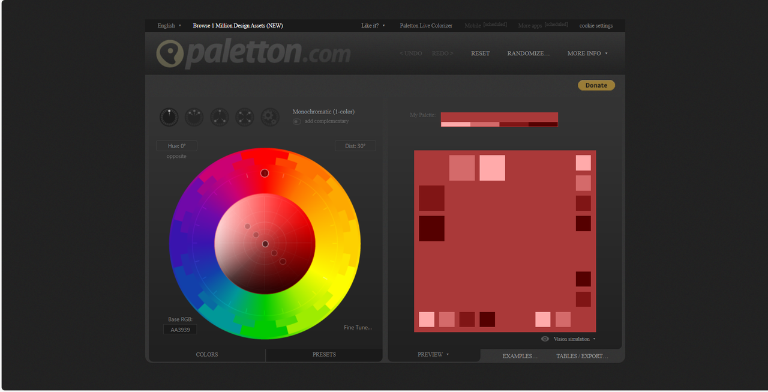Click the large light pink square in preview

(x=492, y=167)
